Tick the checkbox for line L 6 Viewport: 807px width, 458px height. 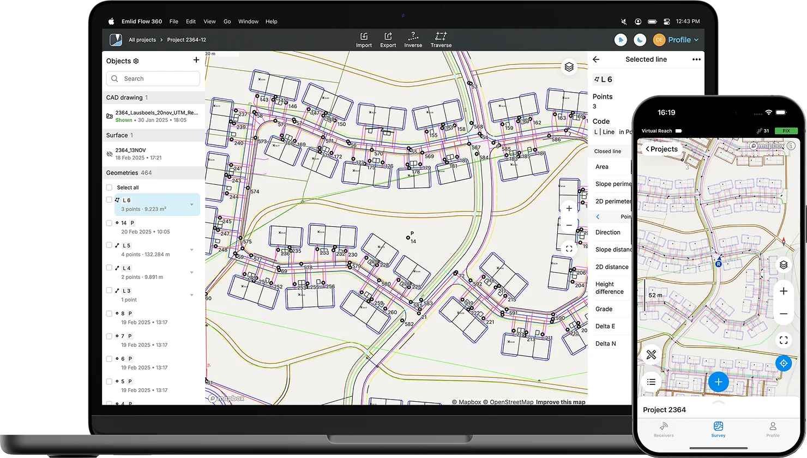click(110, 200)
